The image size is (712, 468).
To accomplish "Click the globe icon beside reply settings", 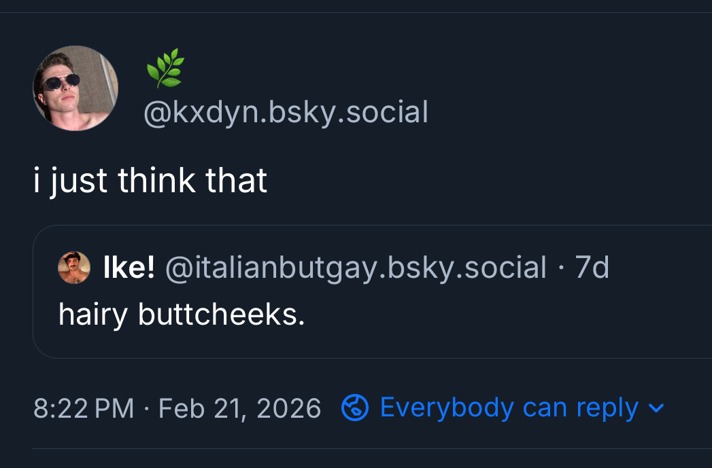I will coord(354,408).
